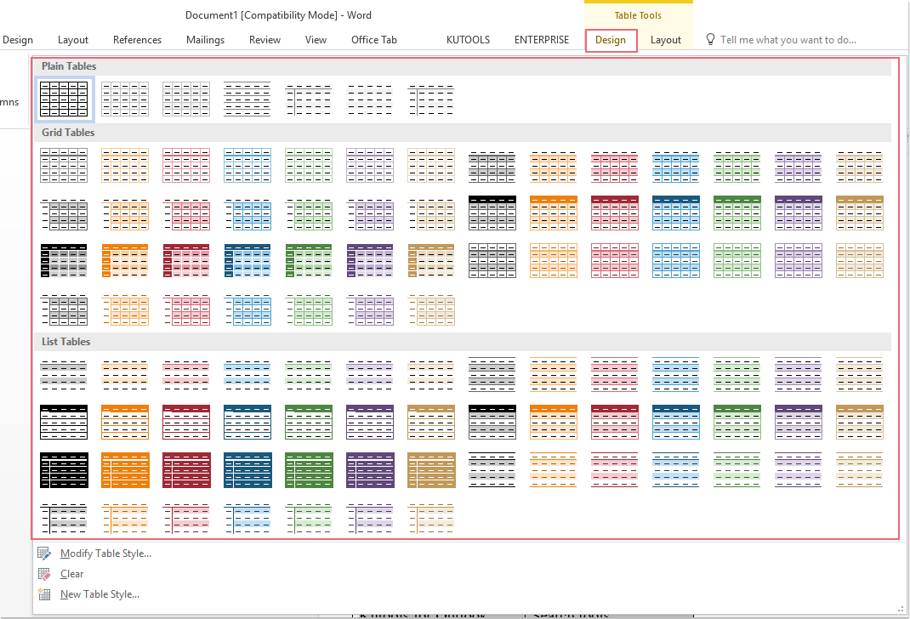Pick the last style in Plain Tables row
This screenshot has width=910, height=619.
pyautogui.click(x=431, y=99)
